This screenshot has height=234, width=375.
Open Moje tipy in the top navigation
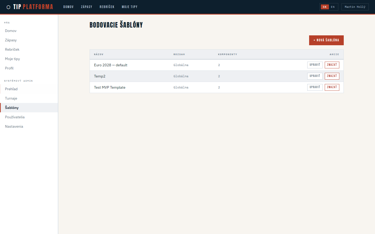129,7
